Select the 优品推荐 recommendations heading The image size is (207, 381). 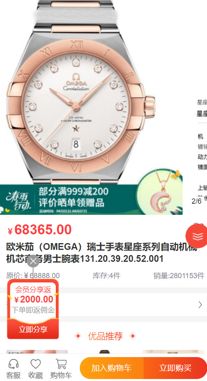105,336
